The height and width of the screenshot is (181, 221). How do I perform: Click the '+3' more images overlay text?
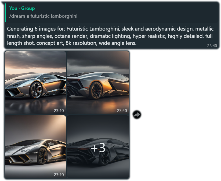(98, 148)
